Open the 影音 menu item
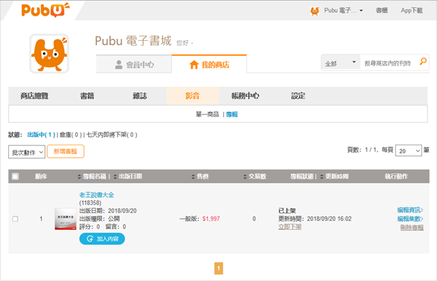The width and height of the screenshot is (437, 281). pos(193,95)
